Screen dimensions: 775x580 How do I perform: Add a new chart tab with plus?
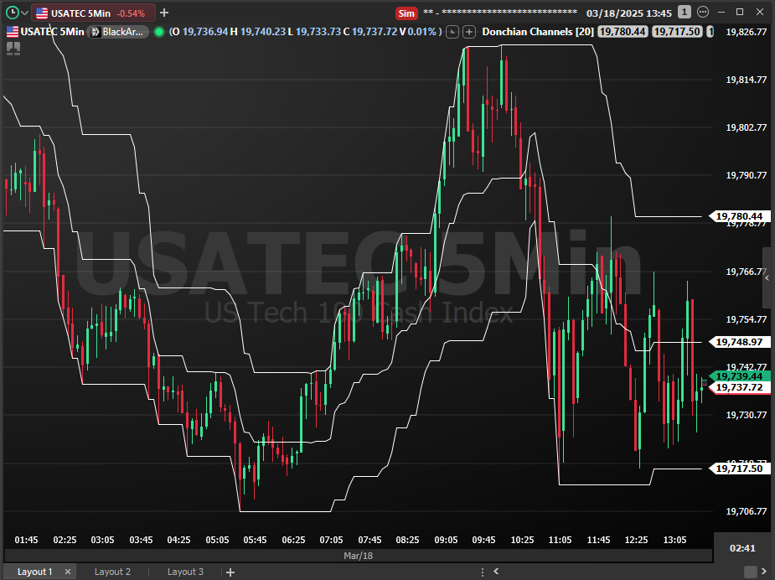[x=164, y=13]
